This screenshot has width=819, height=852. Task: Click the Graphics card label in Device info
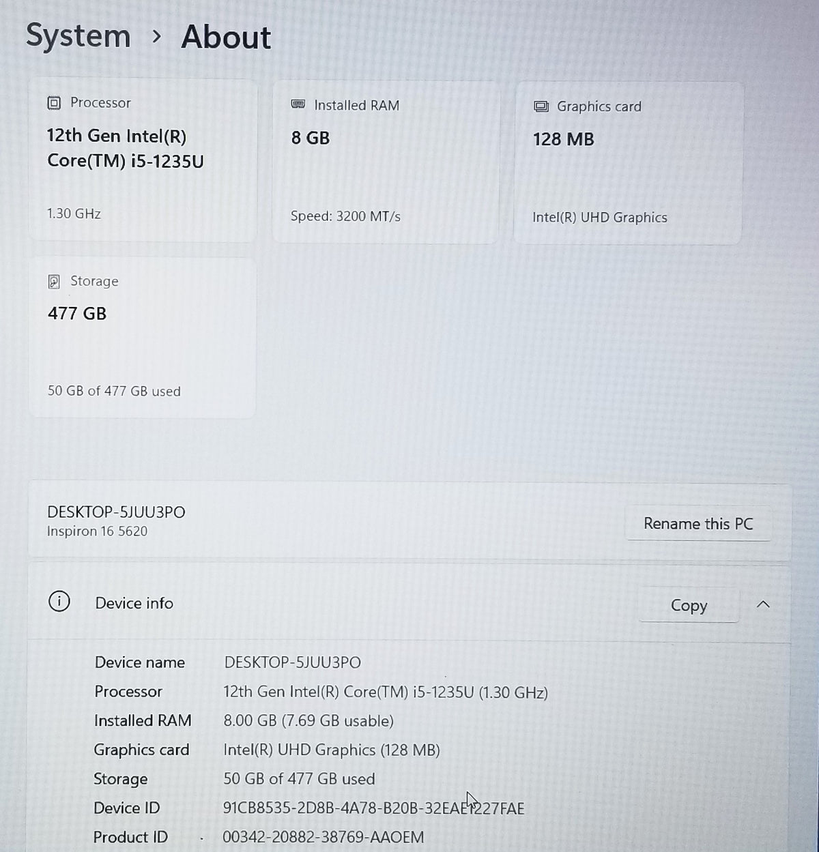coord(141,750)
